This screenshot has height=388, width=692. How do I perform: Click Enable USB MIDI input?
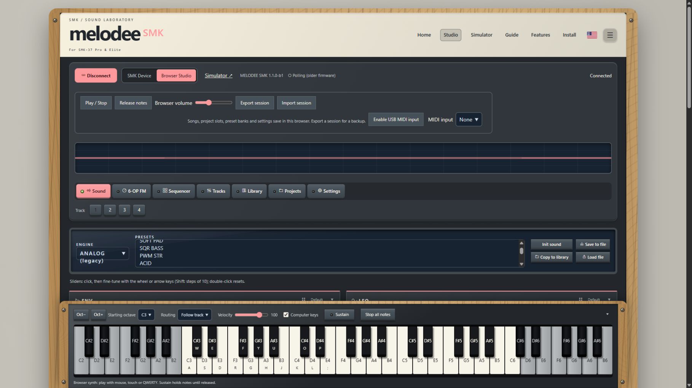tap(396, 119)
